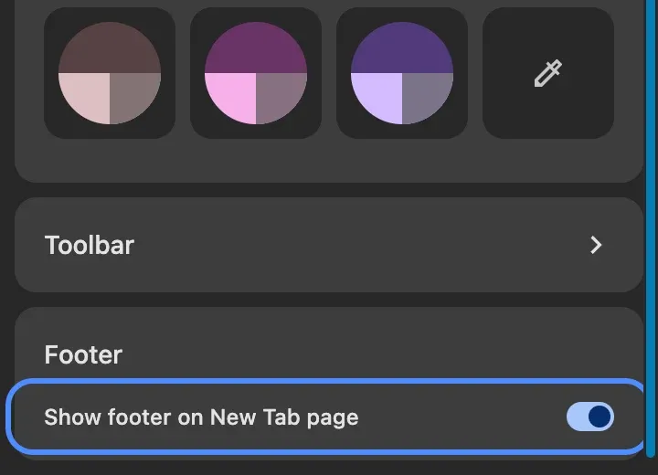Open the Toolbar settings row
Viewport: 658px width, 475px height.
[329, 245]
